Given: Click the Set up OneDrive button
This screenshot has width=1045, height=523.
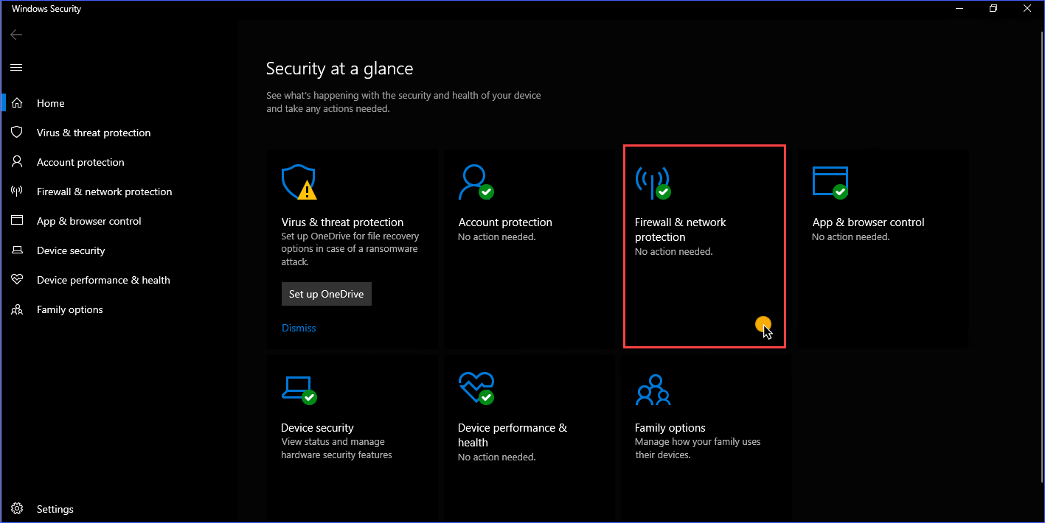Looking at the screenshot, I should click(326, 293).
